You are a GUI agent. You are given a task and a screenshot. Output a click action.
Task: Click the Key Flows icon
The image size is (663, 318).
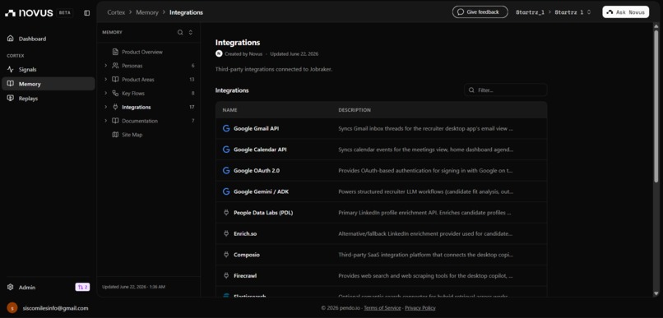tap(115, 94)
